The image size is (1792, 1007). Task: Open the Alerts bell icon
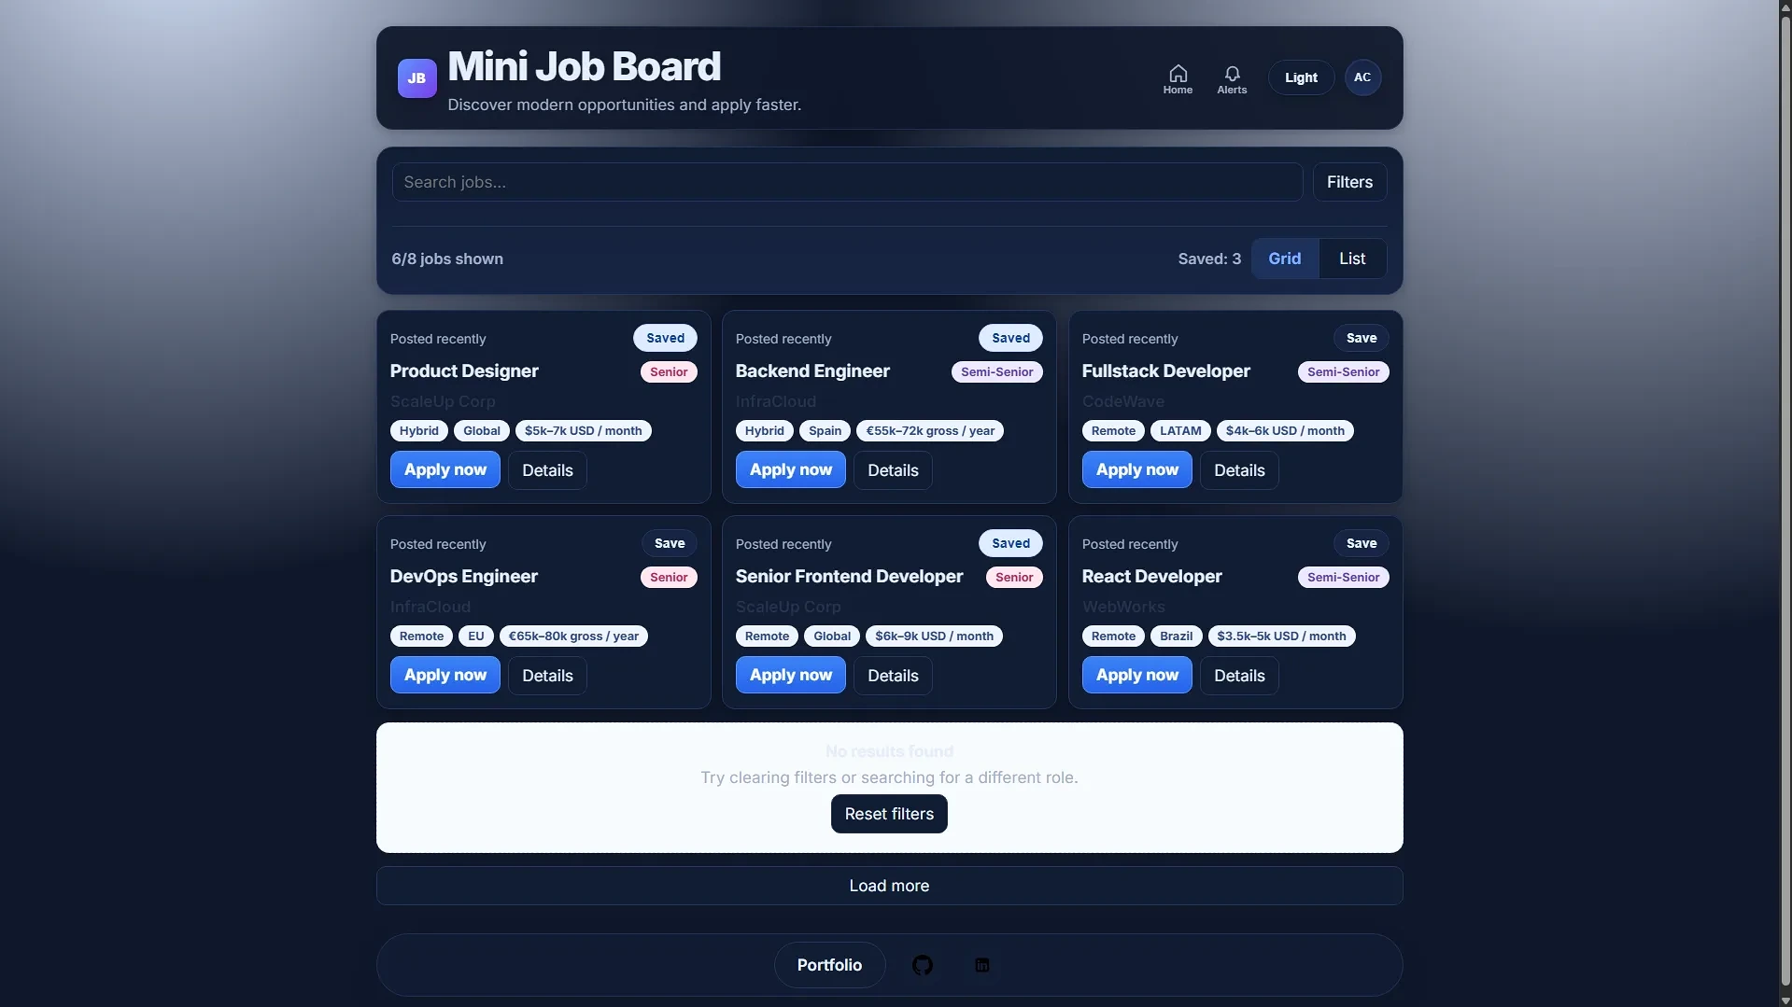pos(1232,78)
